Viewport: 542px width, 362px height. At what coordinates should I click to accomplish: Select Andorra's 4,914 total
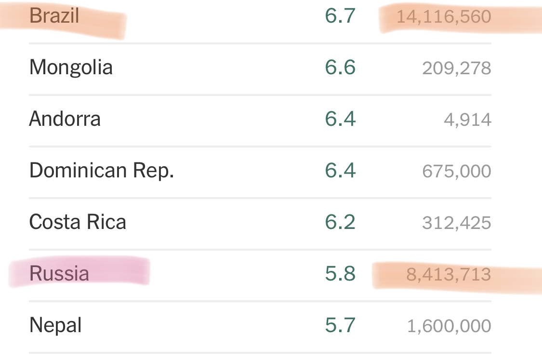[x=467, y=120]
